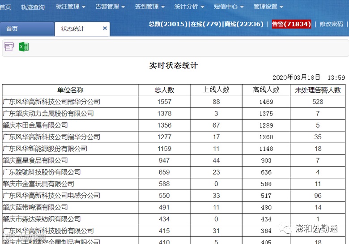Click the report timestamp 2020年03月18日 13:59
Screen dimensions: 349x244
(x=309, y=77)
